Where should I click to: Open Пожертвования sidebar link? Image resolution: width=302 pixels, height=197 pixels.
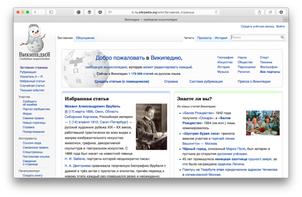click(34, 132)
